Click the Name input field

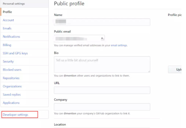click(102, 22)
